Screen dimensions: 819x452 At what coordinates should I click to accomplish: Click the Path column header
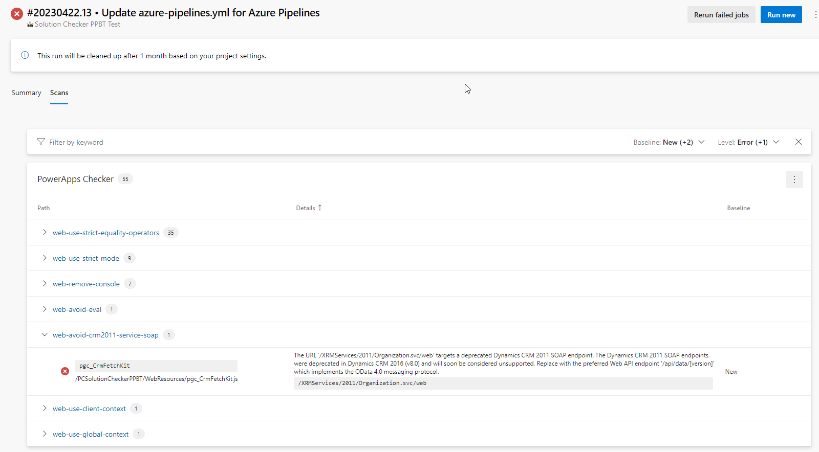coord(44,208)
